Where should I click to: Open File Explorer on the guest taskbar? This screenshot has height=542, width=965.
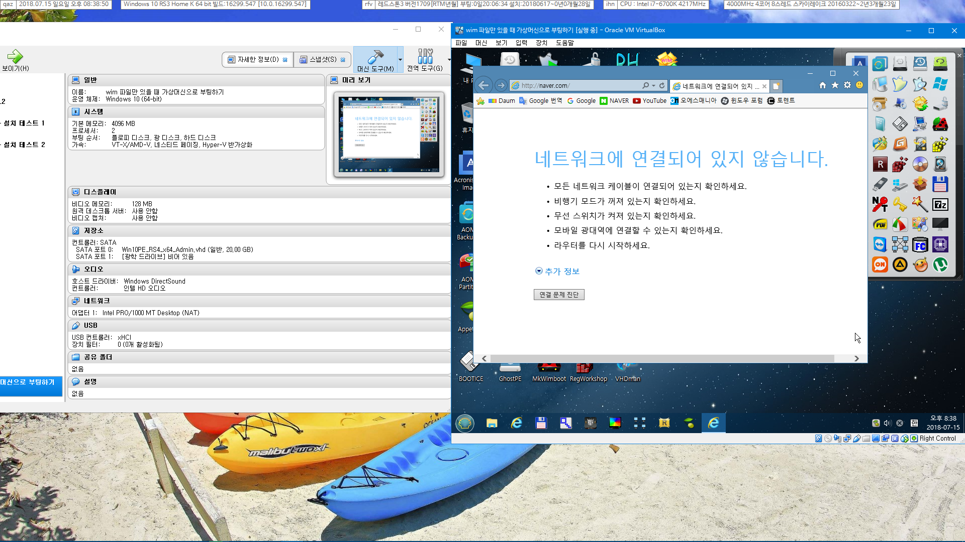492,423
